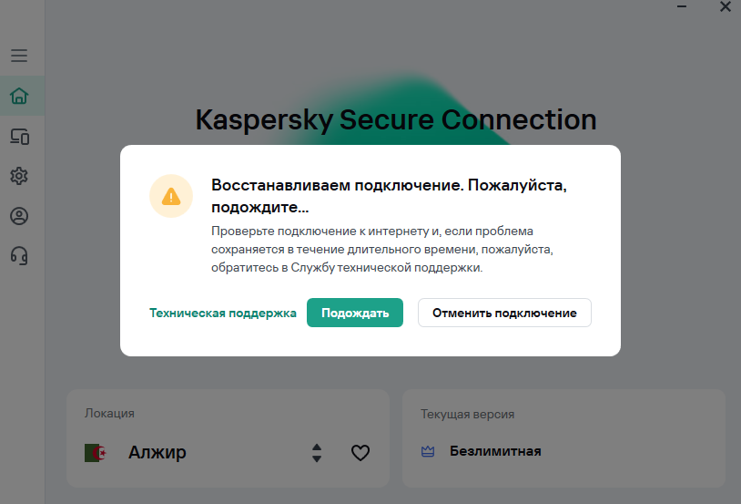This screenshot has width=741, height=504.
Task: Toggle the heart favorite for Алжир
Action: [x=360, y=453]
